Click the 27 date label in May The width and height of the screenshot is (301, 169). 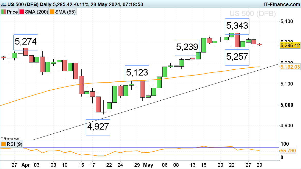248,165
